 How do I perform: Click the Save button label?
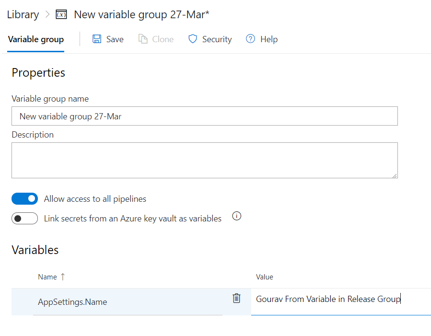coord(115,39)
